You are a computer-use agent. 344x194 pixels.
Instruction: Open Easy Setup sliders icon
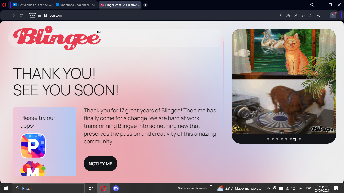326,15
